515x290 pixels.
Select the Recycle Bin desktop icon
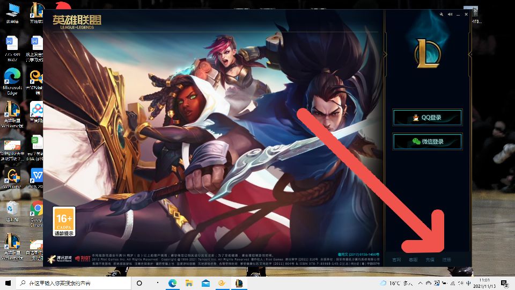12,211
